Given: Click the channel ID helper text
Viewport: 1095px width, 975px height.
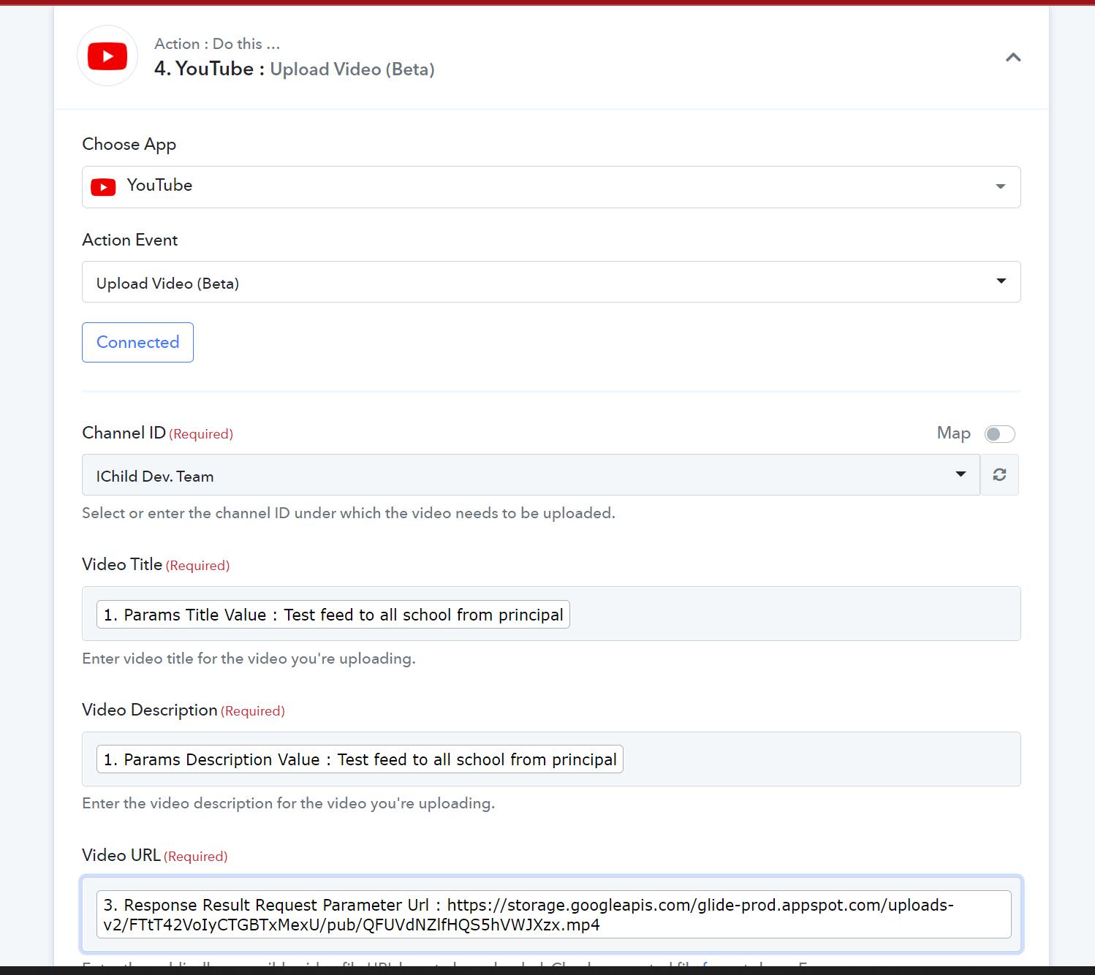Looking at the screenshot, I should pos(349,513).
